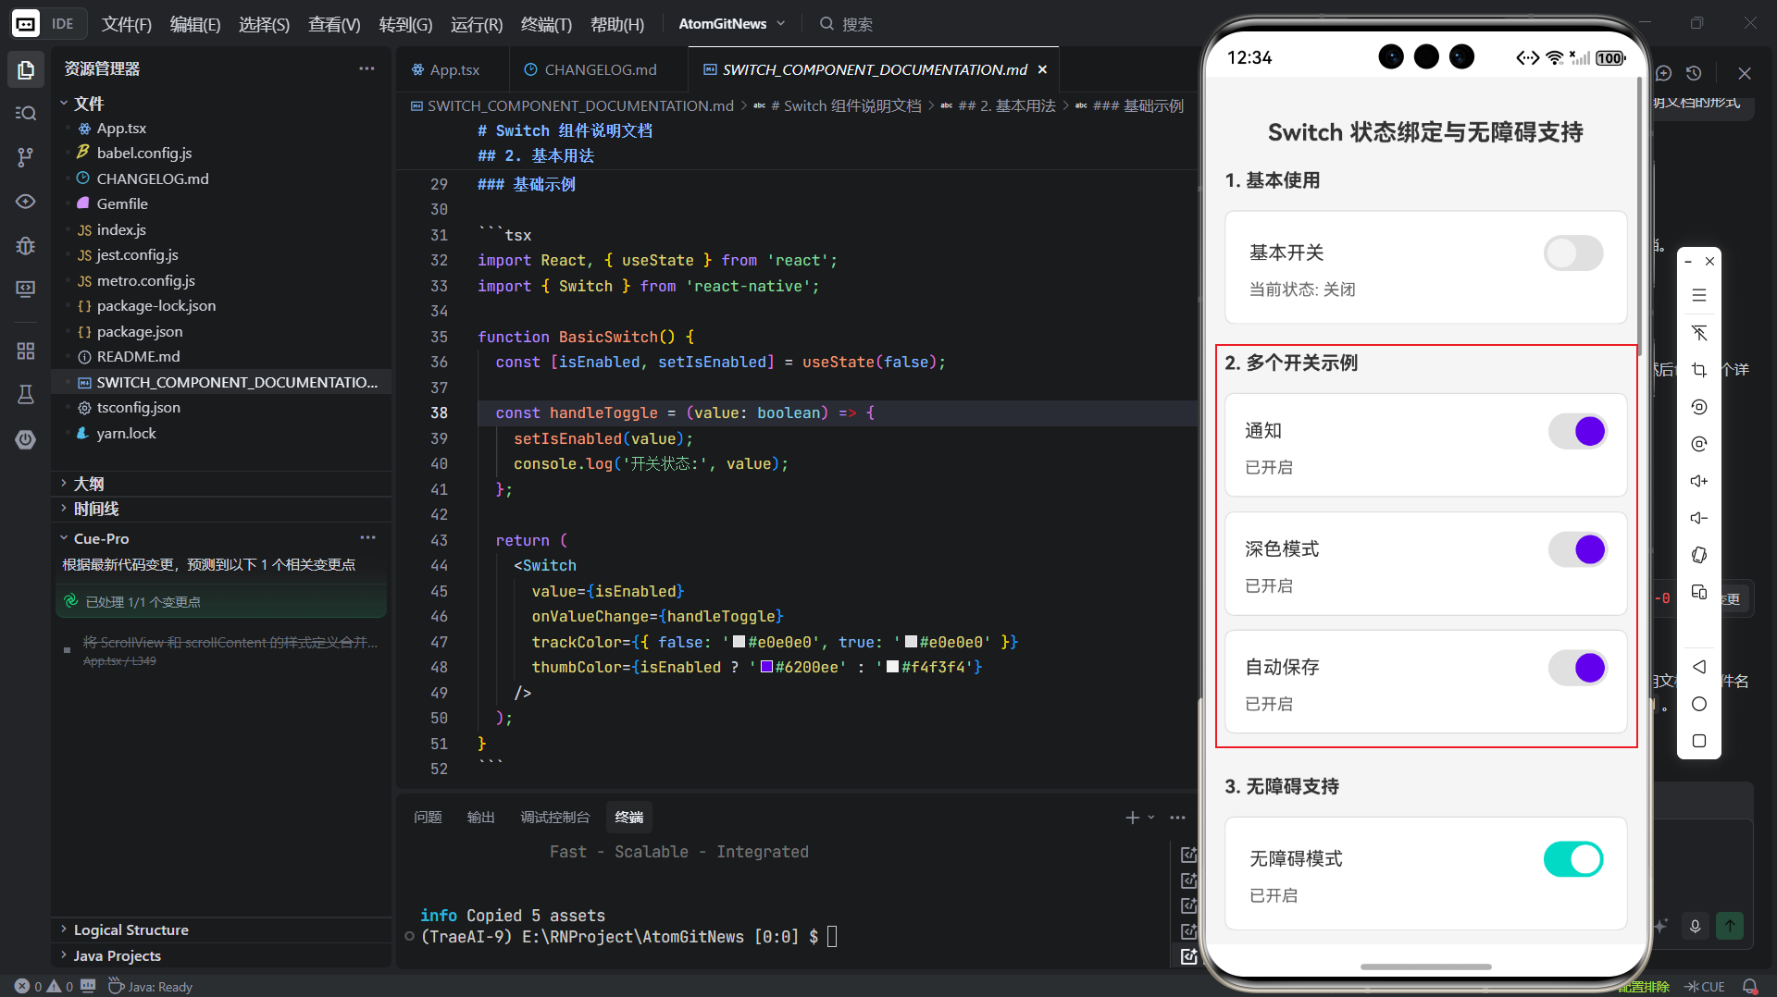
Task: Switch to the 输出 panel tab
Action: tap(480, 818)
